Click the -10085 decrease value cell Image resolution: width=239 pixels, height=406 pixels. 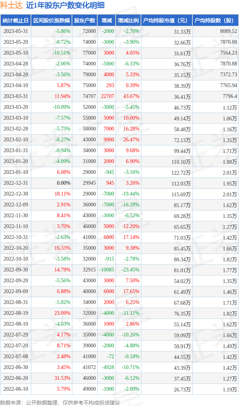click(106, 270)
